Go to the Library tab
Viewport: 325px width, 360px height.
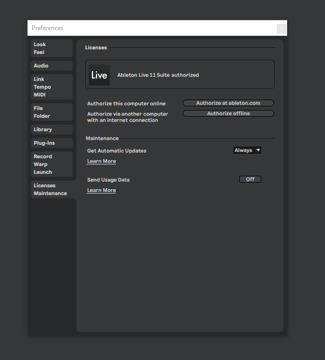pyautogui.click(x=52, y=130)
